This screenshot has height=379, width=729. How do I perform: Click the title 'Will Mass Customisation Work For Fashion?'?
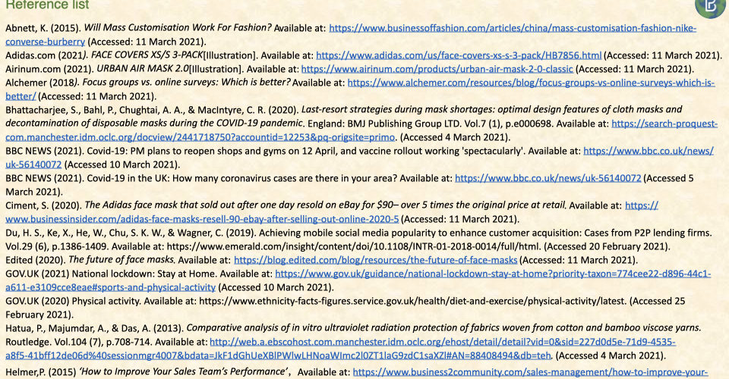coord(178,28)
